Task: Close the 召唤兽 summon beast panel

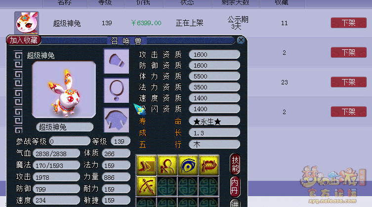Action: (x=241, y=40)
